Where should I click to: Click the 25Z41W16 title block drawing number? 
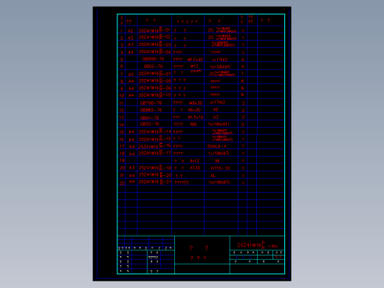click(258, 245)
